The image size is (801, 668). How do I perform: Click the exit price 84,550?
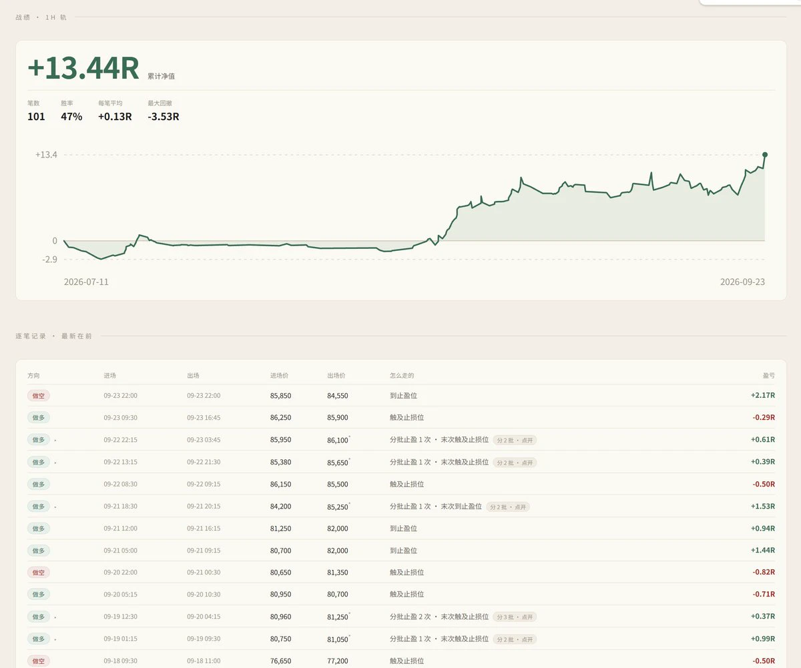[337, 396]
